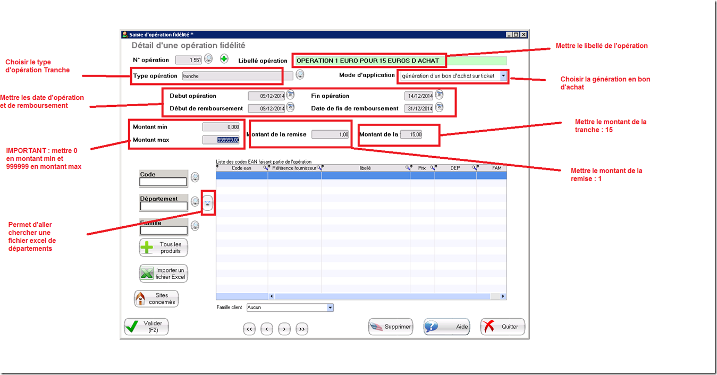The height and width of the screenshot is (375, 717).
Task: Add Tous les produits to operation
Action: (x=164, y=248)
